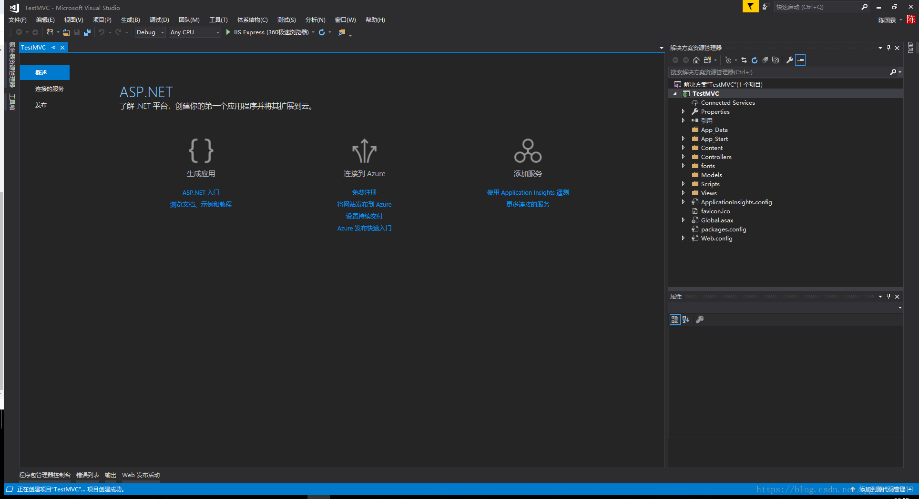The image size is (919, 499).
Task: Click the search magnifier in Solution Explorer
Action: click(893, 72)
